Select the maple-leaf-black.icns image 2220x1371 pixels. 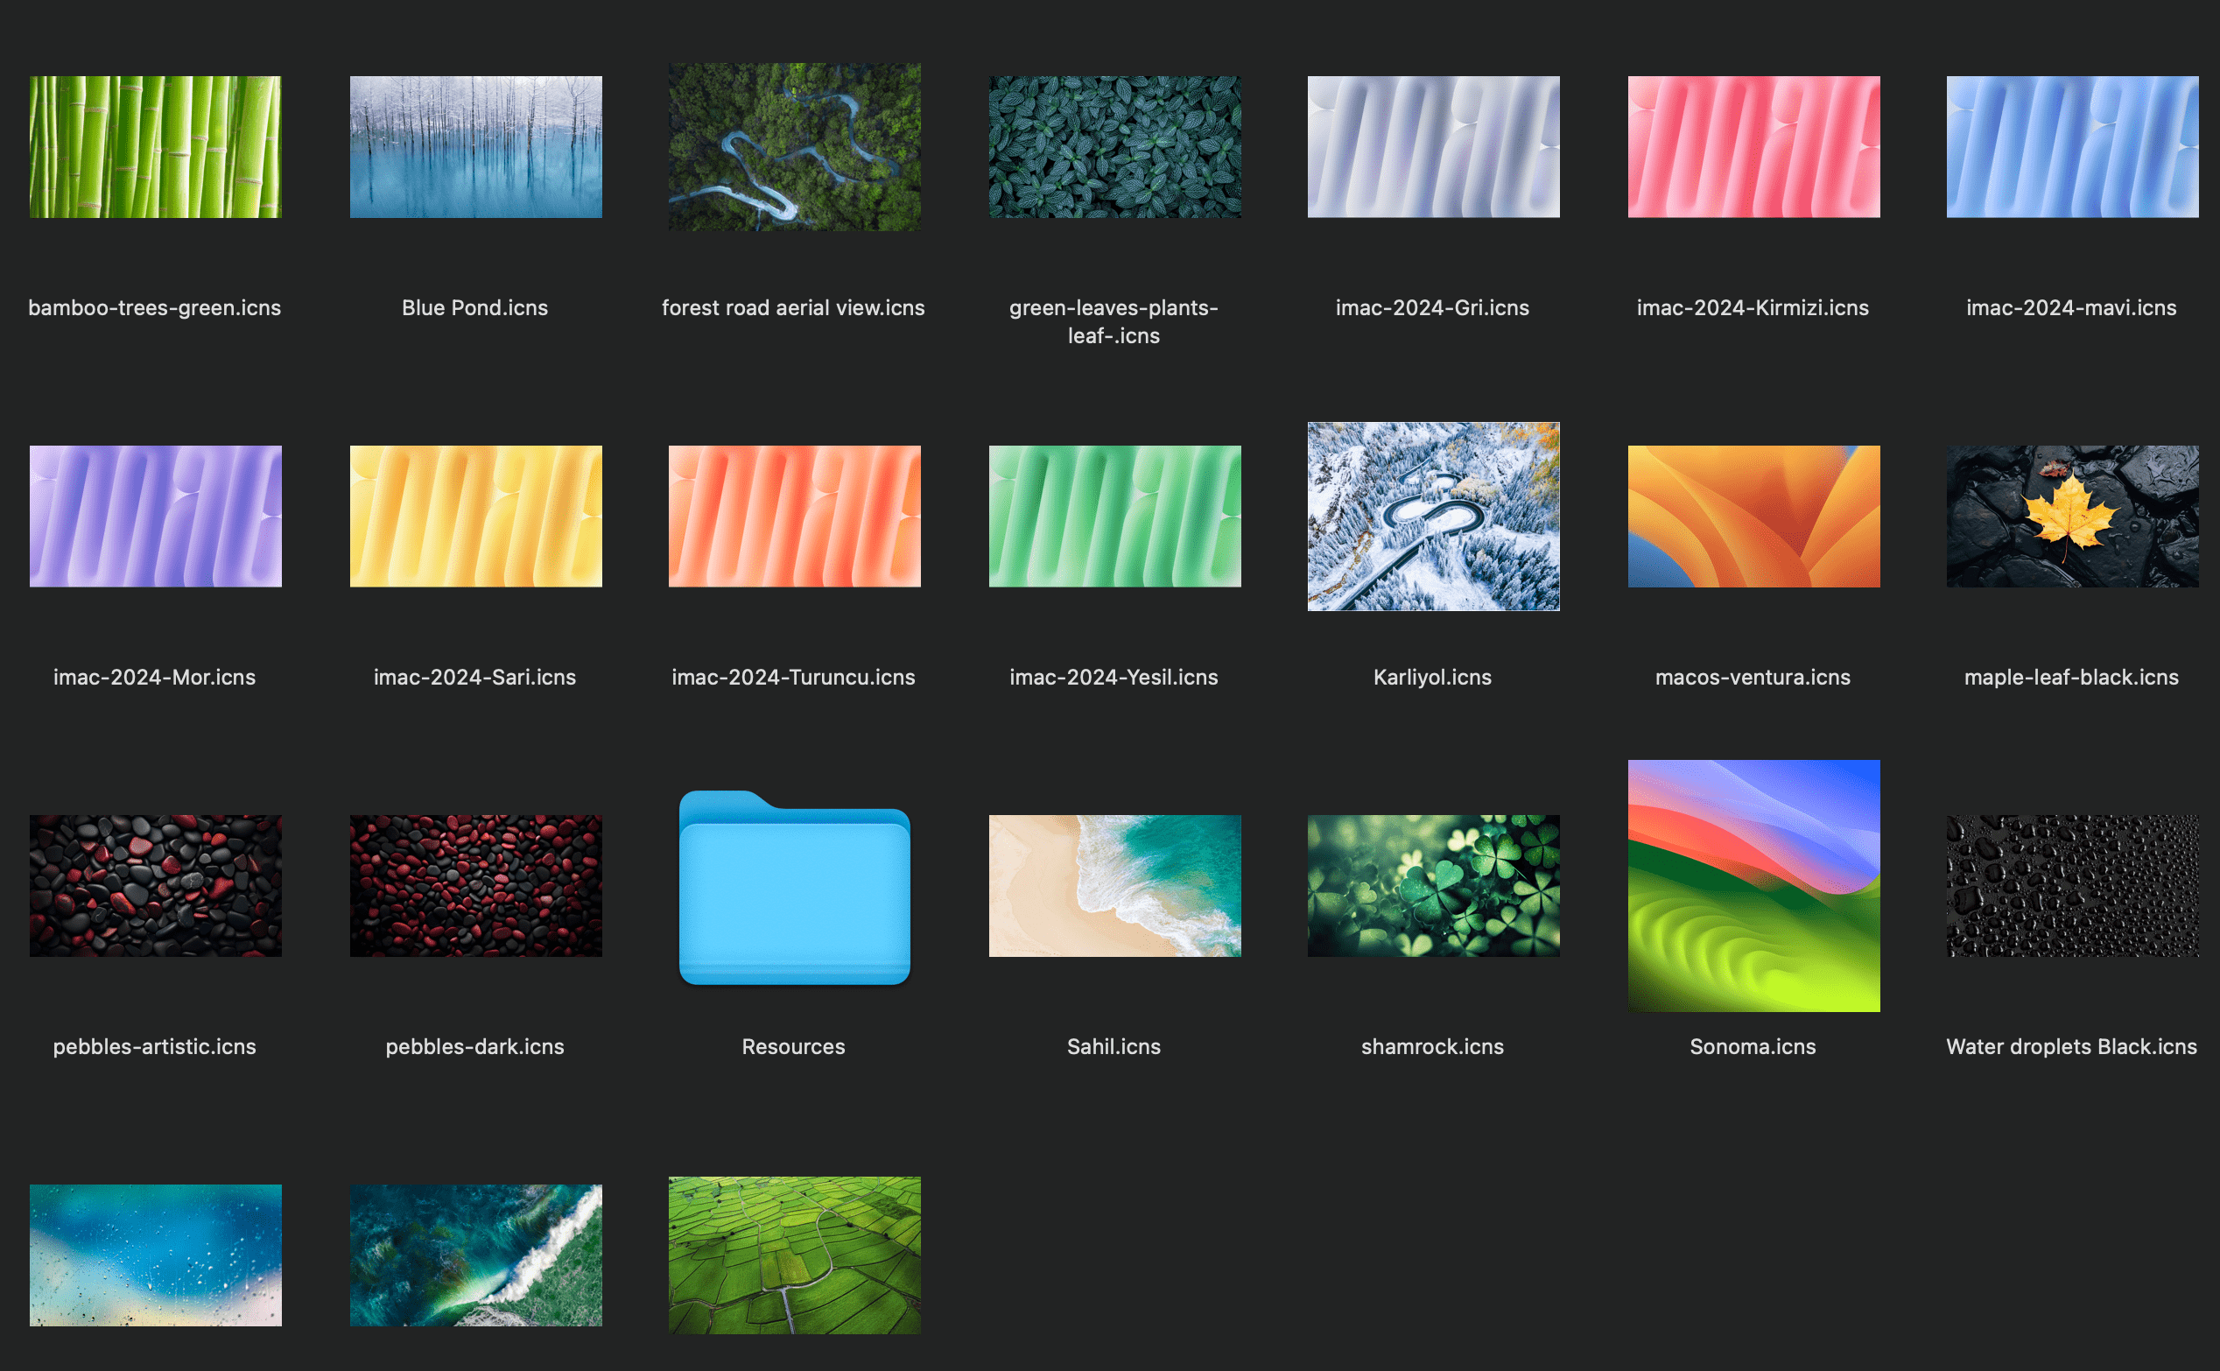coord(2072,516)
